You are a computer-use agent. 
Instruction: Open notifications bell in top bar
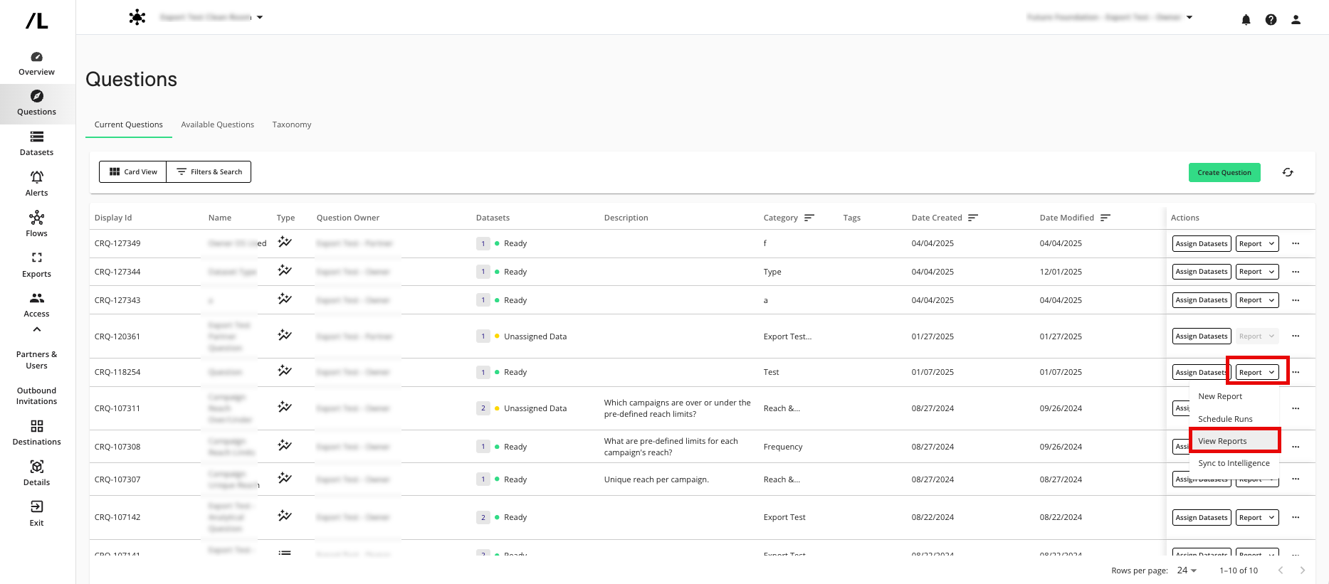[x=1246, y=20]
